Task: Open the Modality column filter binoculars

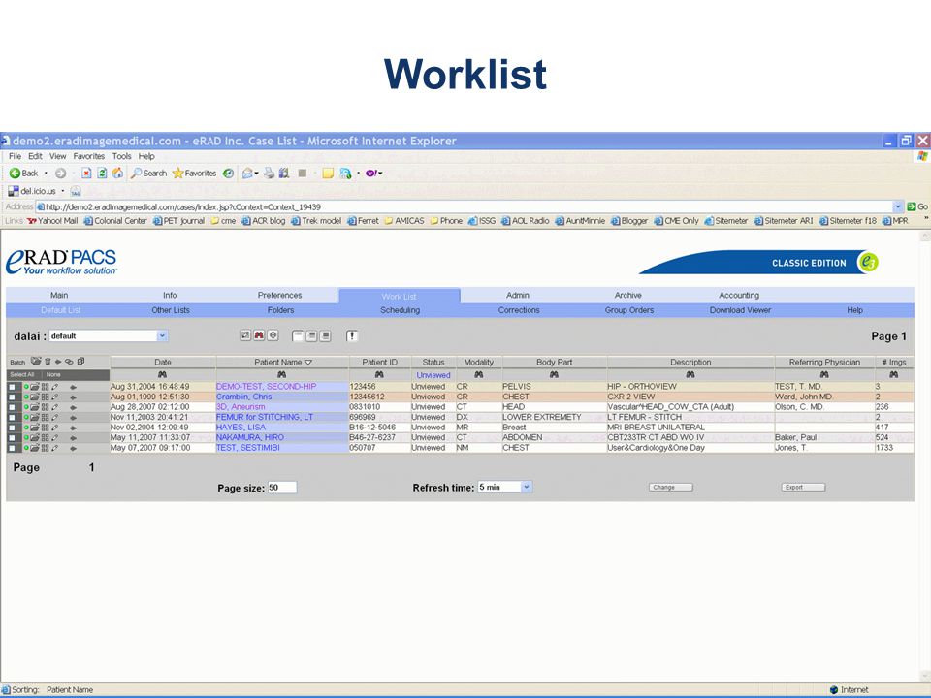Action: pyautogui.click(x=478, y=374)
